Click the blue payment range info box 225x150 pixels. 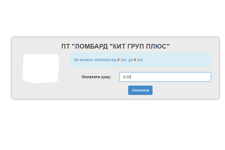click(x=176, y=60)
